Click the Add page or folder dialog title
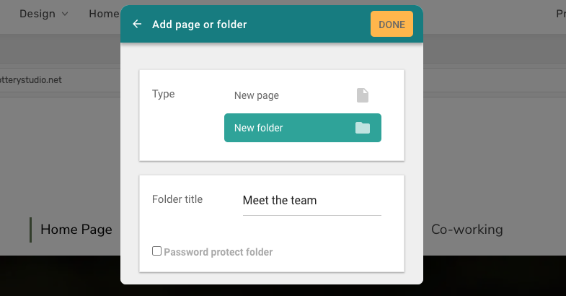 point(199,25)
